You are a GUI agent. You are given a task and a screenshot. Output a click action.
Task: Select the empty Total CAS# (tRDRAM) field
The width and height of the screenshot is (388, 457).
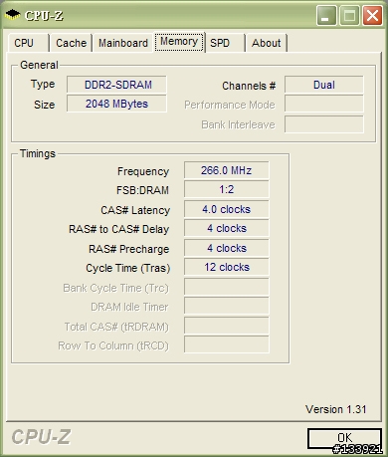click(227, 326)
